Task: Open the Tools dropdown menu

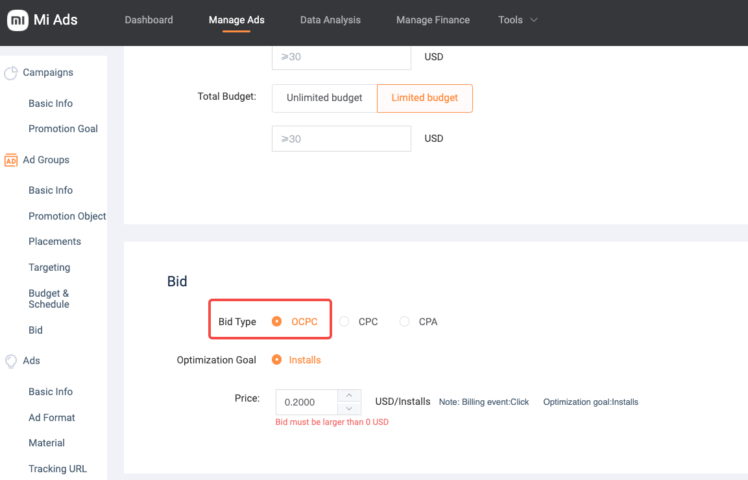Action: pos(518,20)
